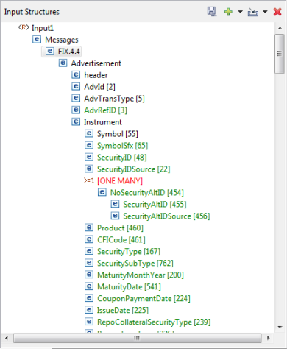Click the element icon next to Advertisement
This screenshot has width=287, height=349.
point(63,63)
